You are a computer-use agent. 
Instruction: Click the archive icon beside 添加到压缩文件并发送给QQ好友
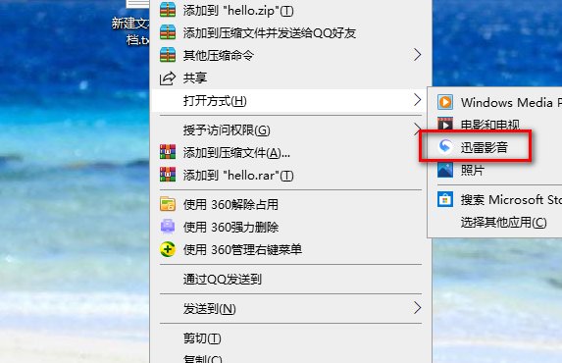[x=168, y=32]
